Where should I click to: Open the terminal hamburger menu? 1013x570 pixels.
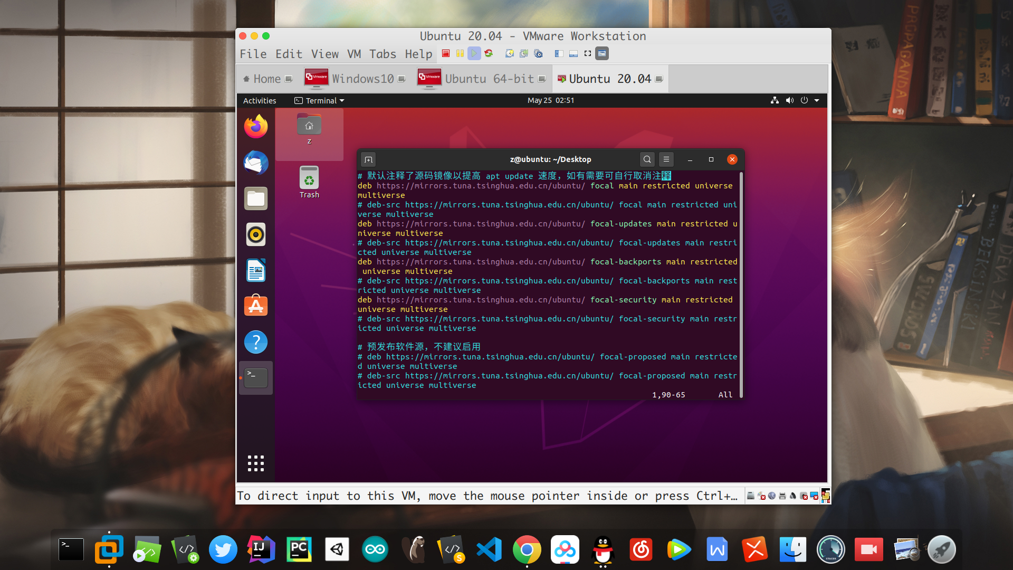[x=666, y=159]
